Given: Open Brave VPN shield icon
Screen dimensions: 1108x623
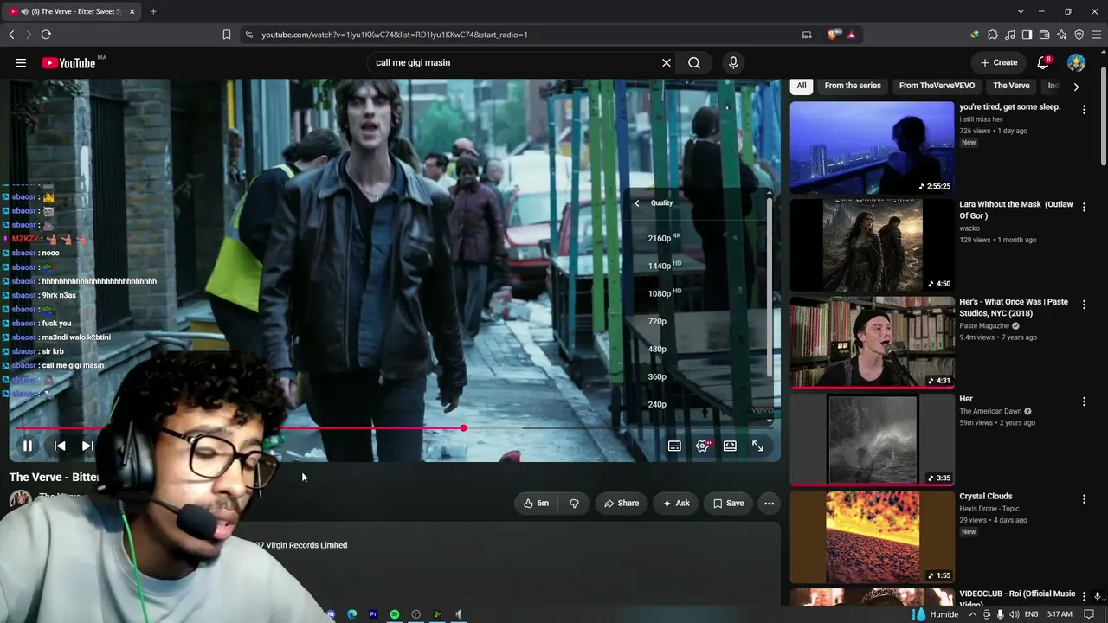Looking at the screenshot, I should 1079,35.
